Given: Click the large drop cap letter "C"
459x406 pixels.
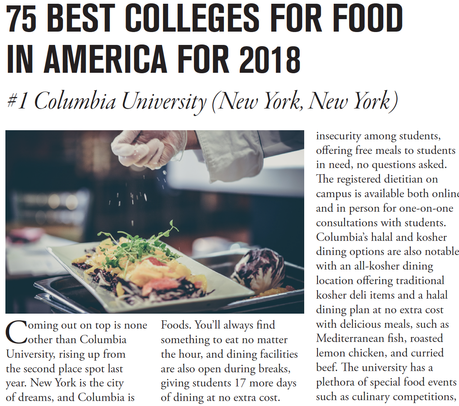Looking at the screenshot, I should point(15,332).
